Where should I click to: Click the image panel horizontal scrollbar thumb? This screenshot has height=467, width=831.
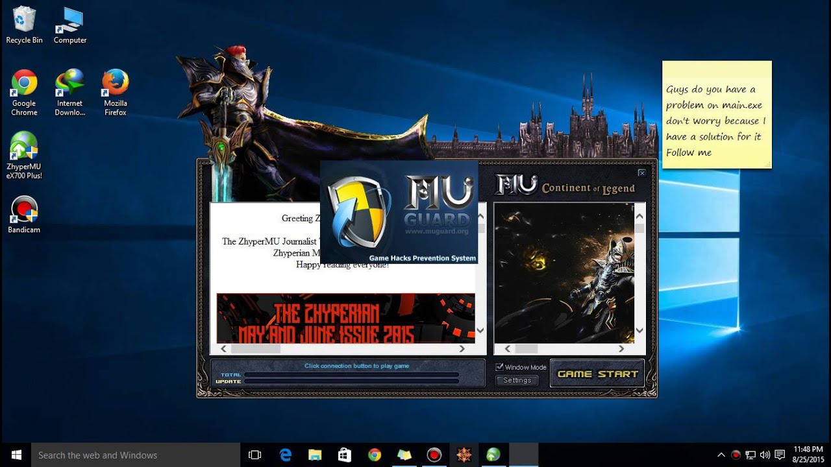click(x=526, y=348)
